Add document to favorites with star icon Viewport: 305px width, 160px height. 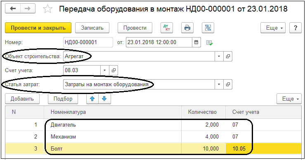pyautogui.click(x=47, y=9)
